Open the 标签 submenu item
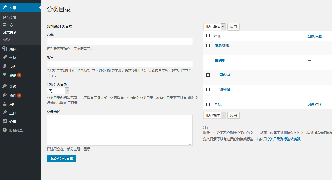Image resolution: width=332 pixels, height=180 pixels. pyautogui.click(x=6, y=39)
